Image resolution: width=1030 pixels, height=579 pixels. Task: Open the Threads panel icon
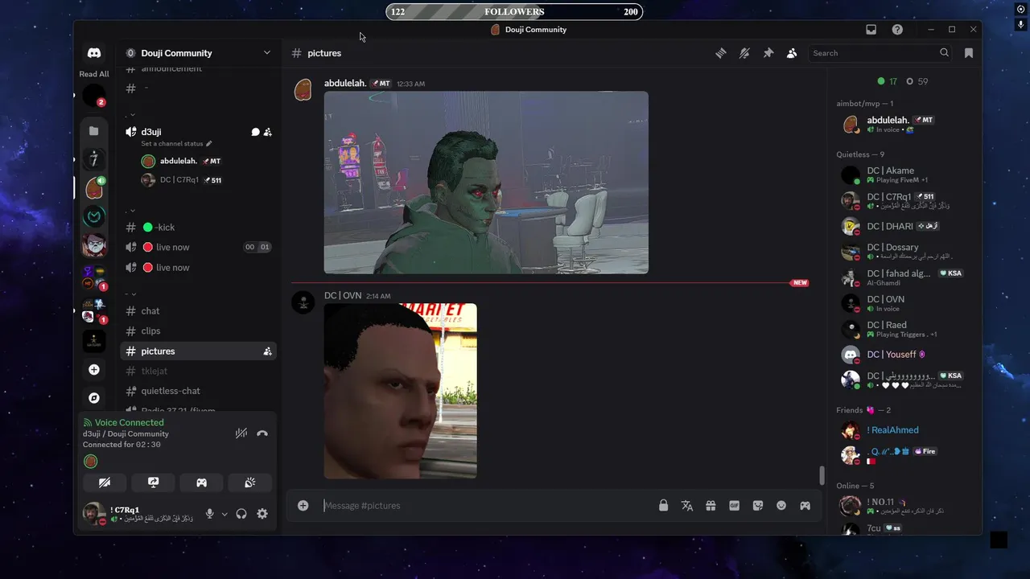721,53
